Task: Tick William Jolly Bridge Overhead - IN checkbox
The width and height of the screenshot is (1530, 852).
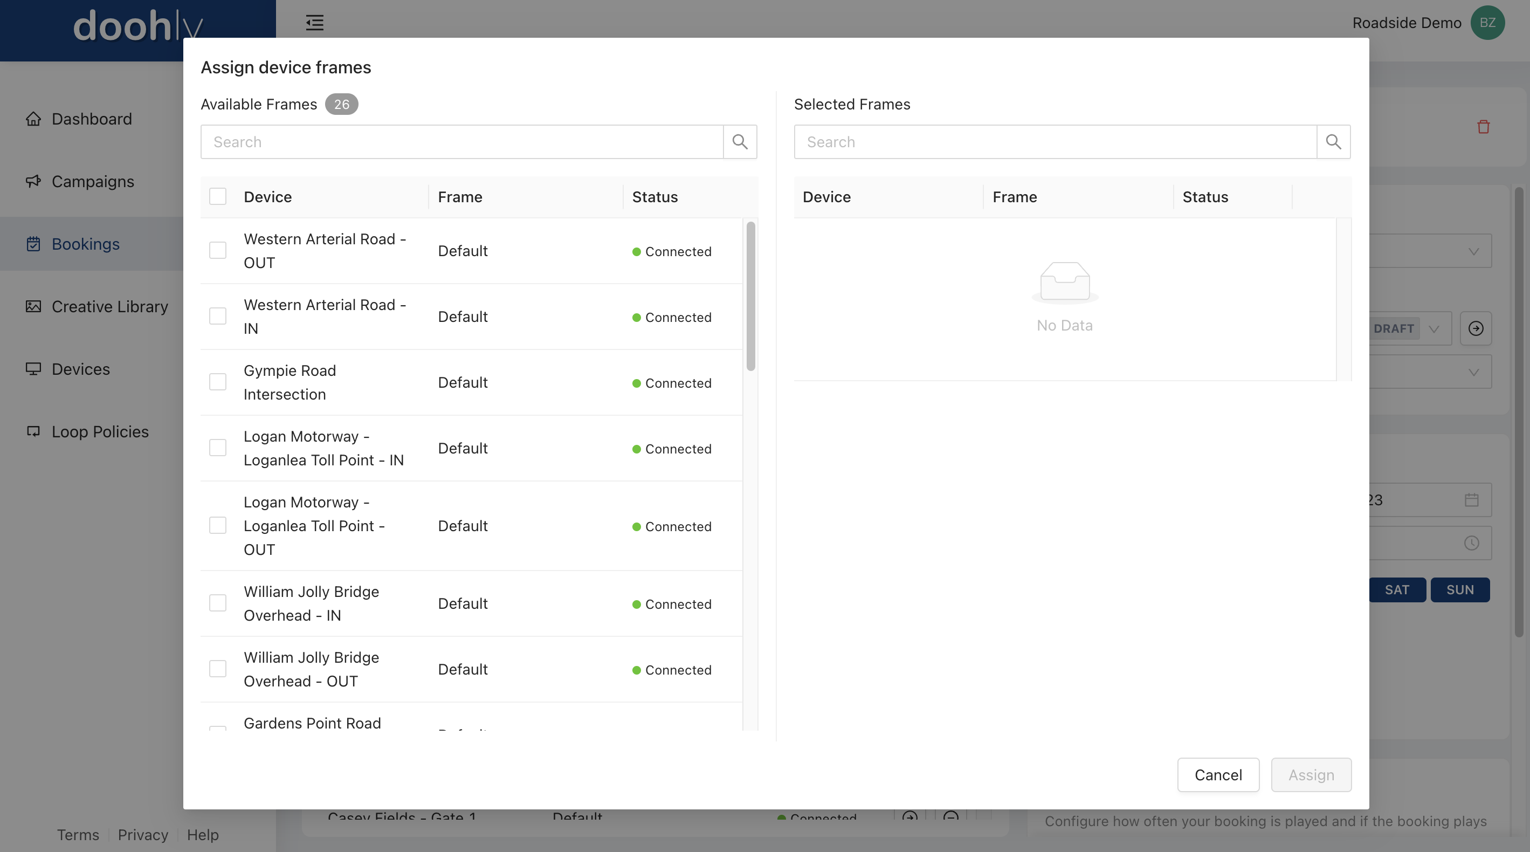Action: pyautogui.click(x=217, y=603)
